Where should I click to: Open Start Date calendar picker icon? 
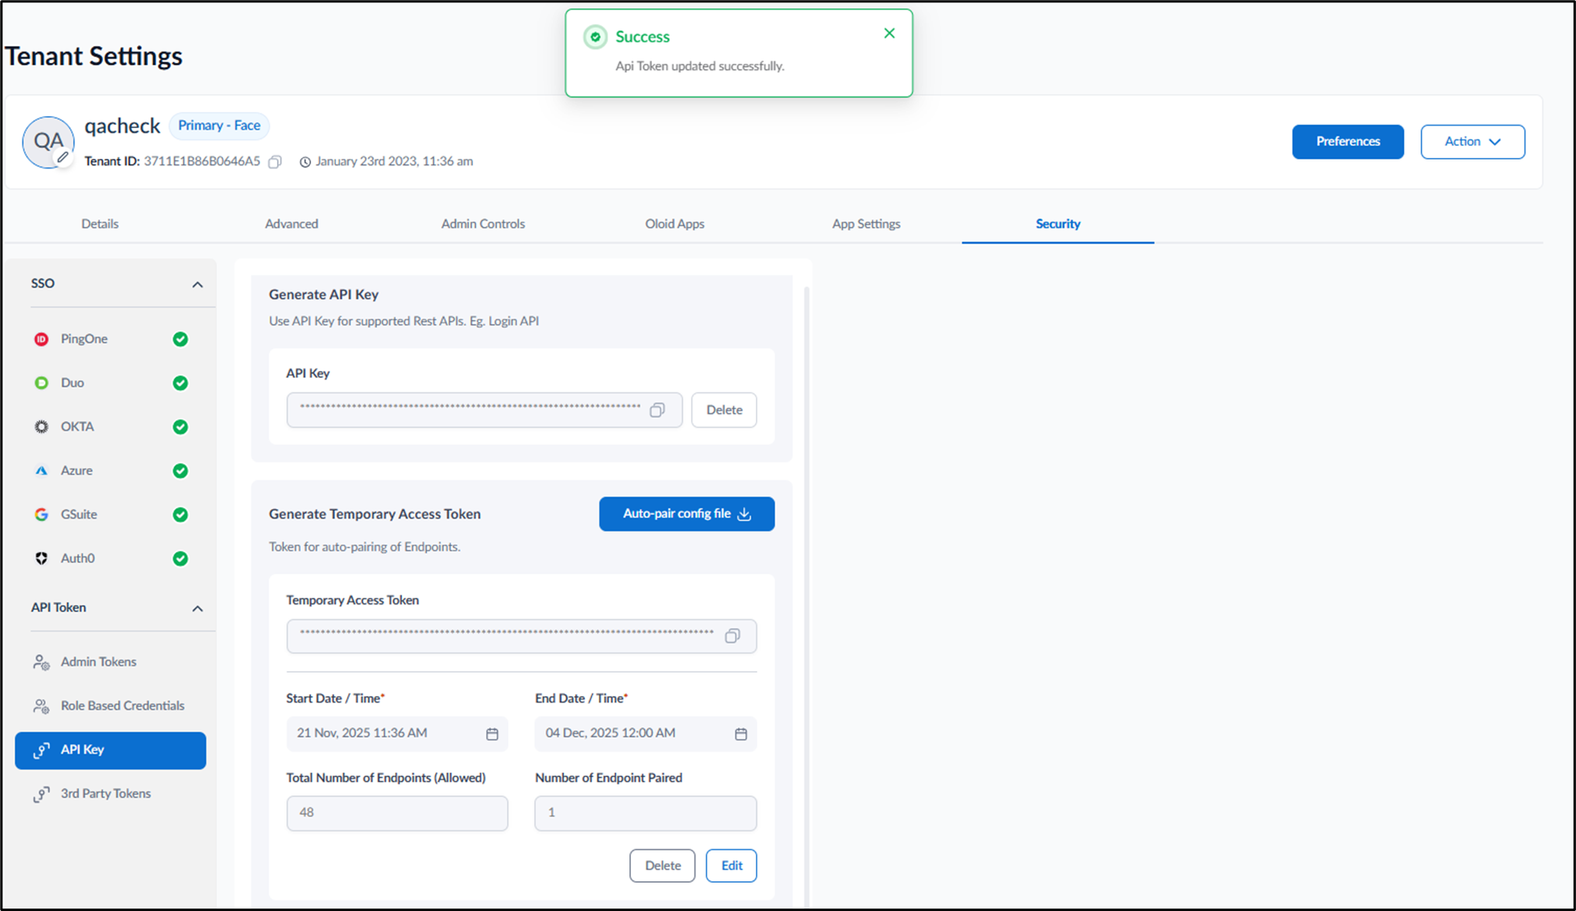pyautogui.click(x=492, y=734)
